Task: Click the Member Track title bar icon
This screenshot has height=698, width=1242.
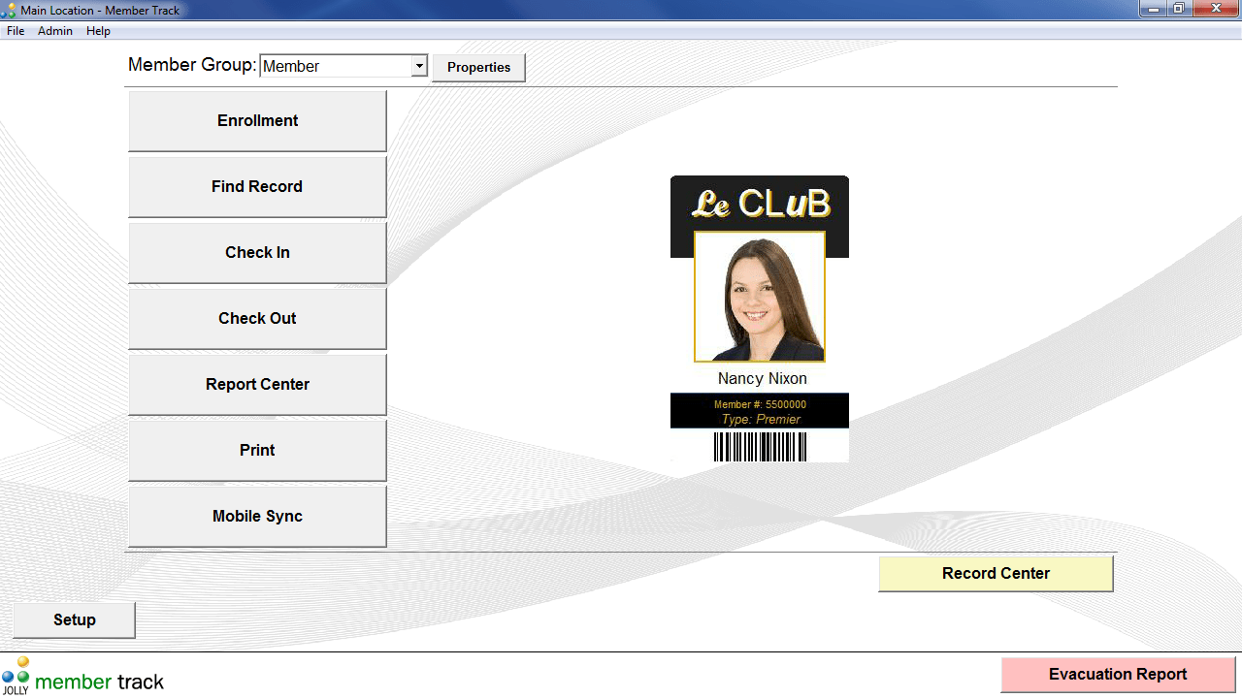Action: pyautogui.click(x=9, y=10)
